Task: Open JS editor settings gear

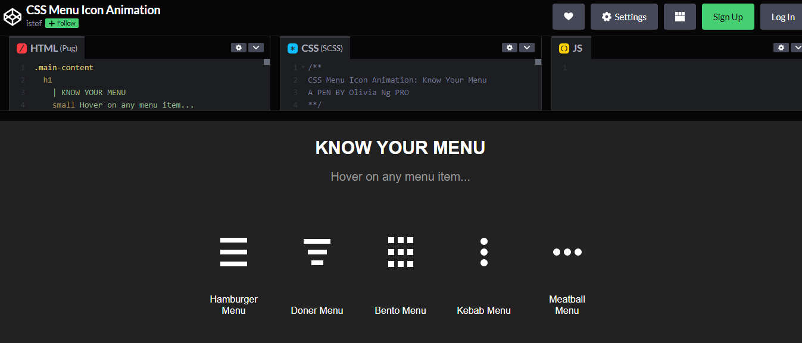Action: [x=781, y=48]
